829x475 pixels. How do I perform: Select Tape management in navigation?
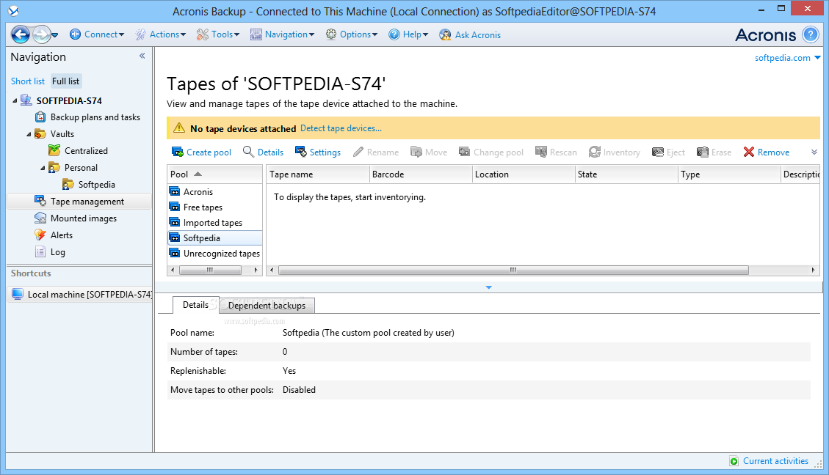pyautogui.click(x=79, y=202)
